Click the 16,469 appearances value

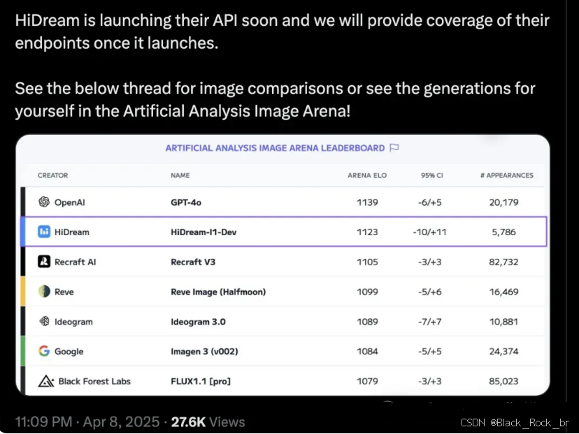coord(503,292)
